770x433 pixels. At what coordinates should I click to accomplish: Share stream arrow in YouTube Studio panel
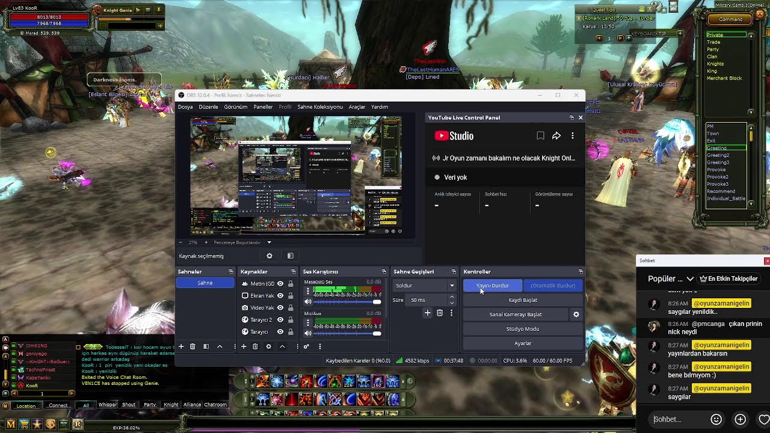click(x=556, y=136)
